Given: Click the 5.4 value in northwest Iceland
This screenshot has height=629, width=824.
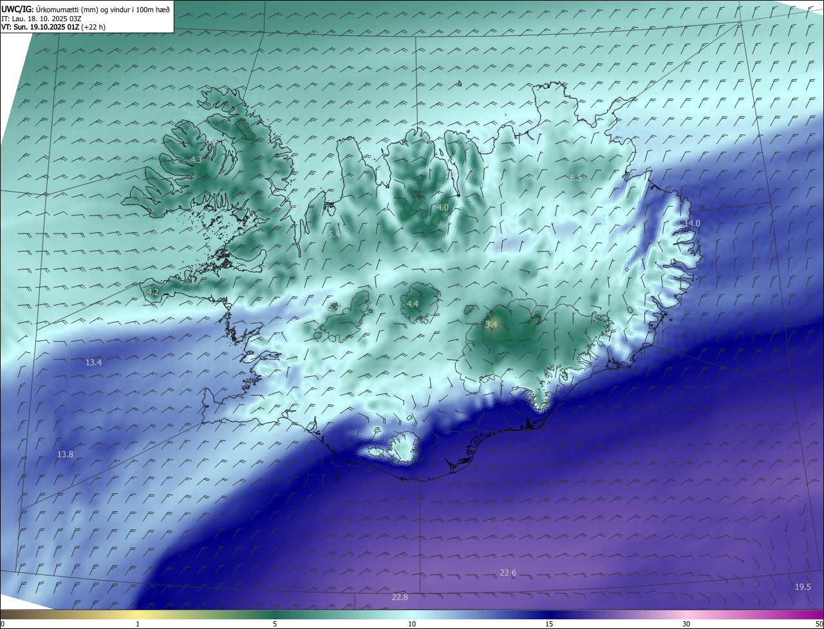Looking at the screenshot, I should point(334,235).
